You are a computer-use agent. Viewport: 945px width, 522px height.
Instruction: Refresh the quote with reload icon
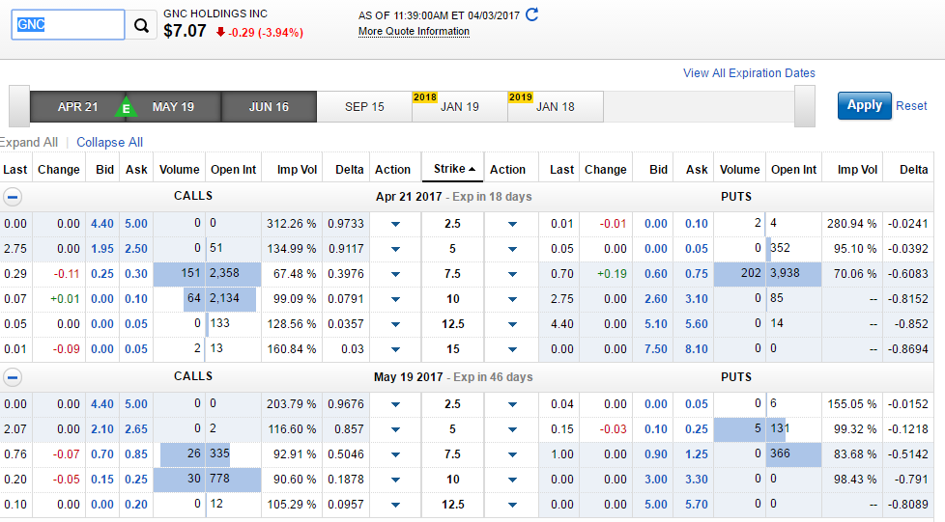click(x=532, y=14)
